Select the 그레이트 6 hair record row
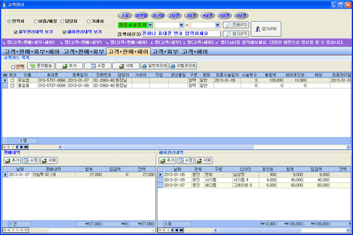The width and height of the screenshot is (353, 235). point(254,185)
